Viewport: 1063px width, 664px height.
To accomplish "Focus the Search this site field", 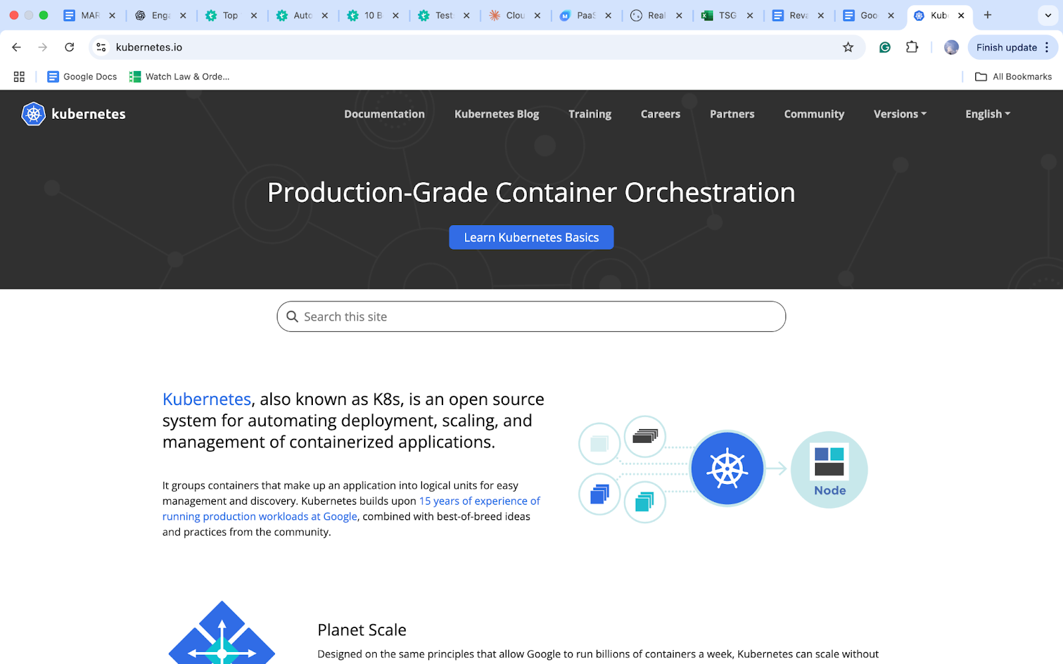I will 531,317.
